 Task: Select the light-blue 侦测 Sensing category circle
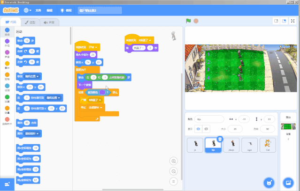(x=7, y=86)
